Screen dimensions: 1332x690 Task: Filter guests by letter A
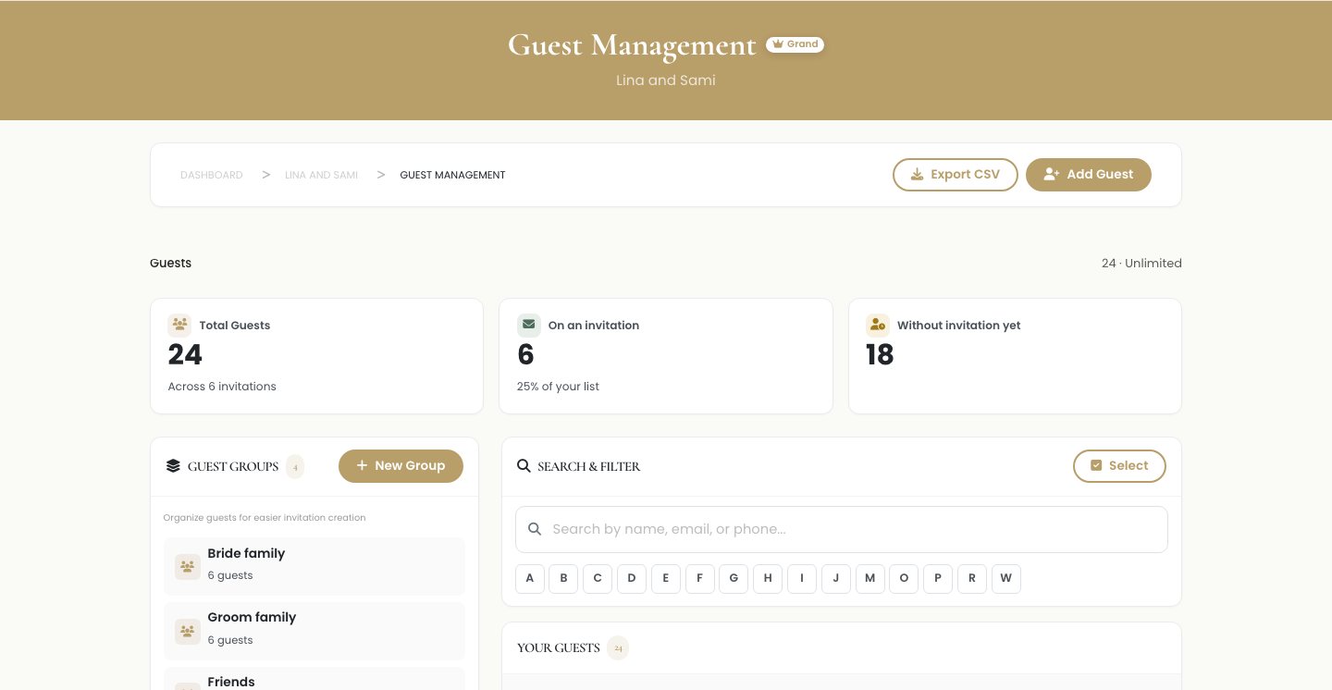529,578
